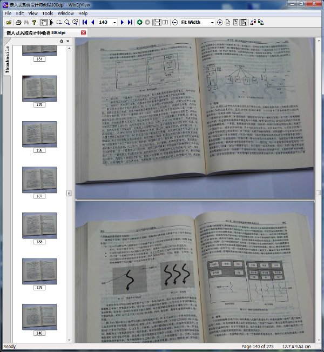Open the Help menu
The height and width of the screenshot is (352, 324).
(x=83, y=13)
